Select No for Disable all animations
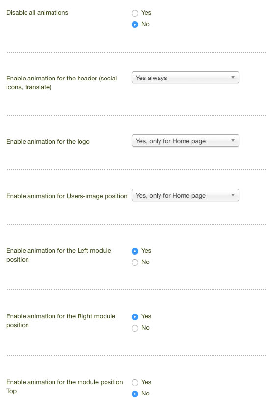The image size is (266, 420). point(135,25)
